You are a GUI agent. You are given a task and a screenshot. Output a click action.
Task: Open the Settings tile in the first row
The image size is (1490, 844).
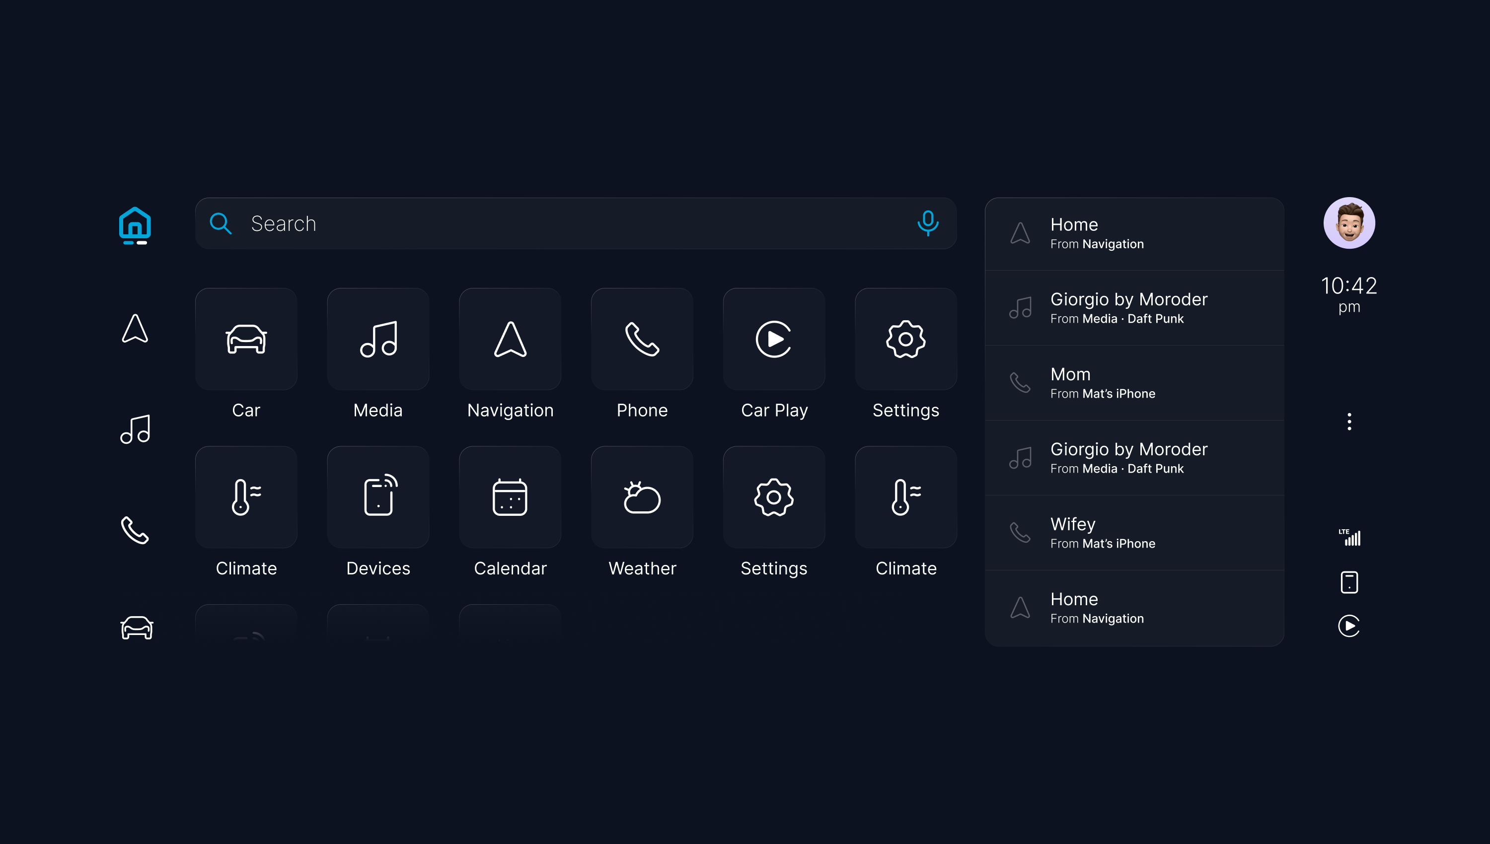905,339
